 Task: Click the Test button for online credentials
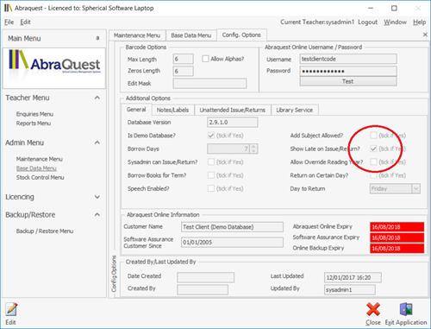coord(348,81)
